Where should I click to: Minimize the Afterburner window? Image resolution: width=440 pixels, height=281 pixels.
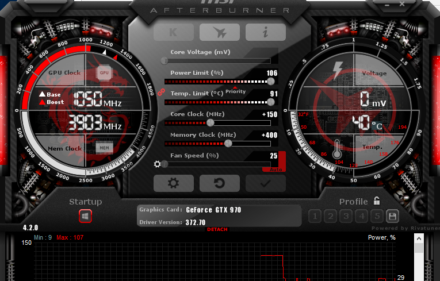click(x=387, y=5)
